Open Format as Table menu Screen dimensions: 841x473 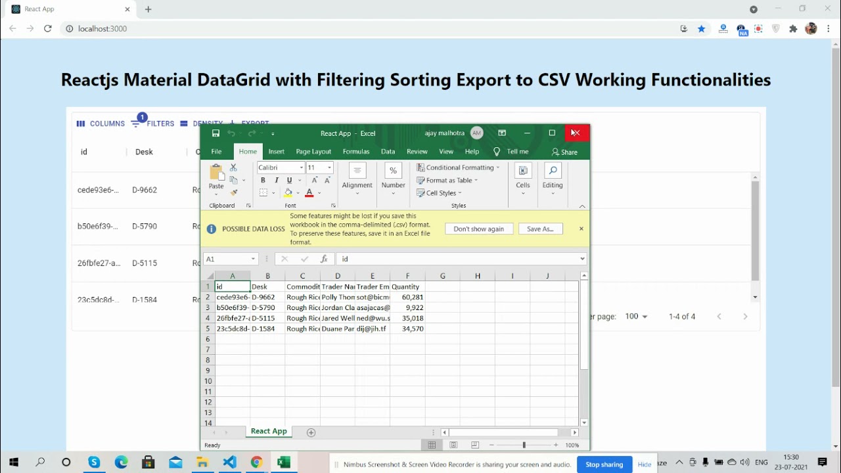tap(447, 180)
